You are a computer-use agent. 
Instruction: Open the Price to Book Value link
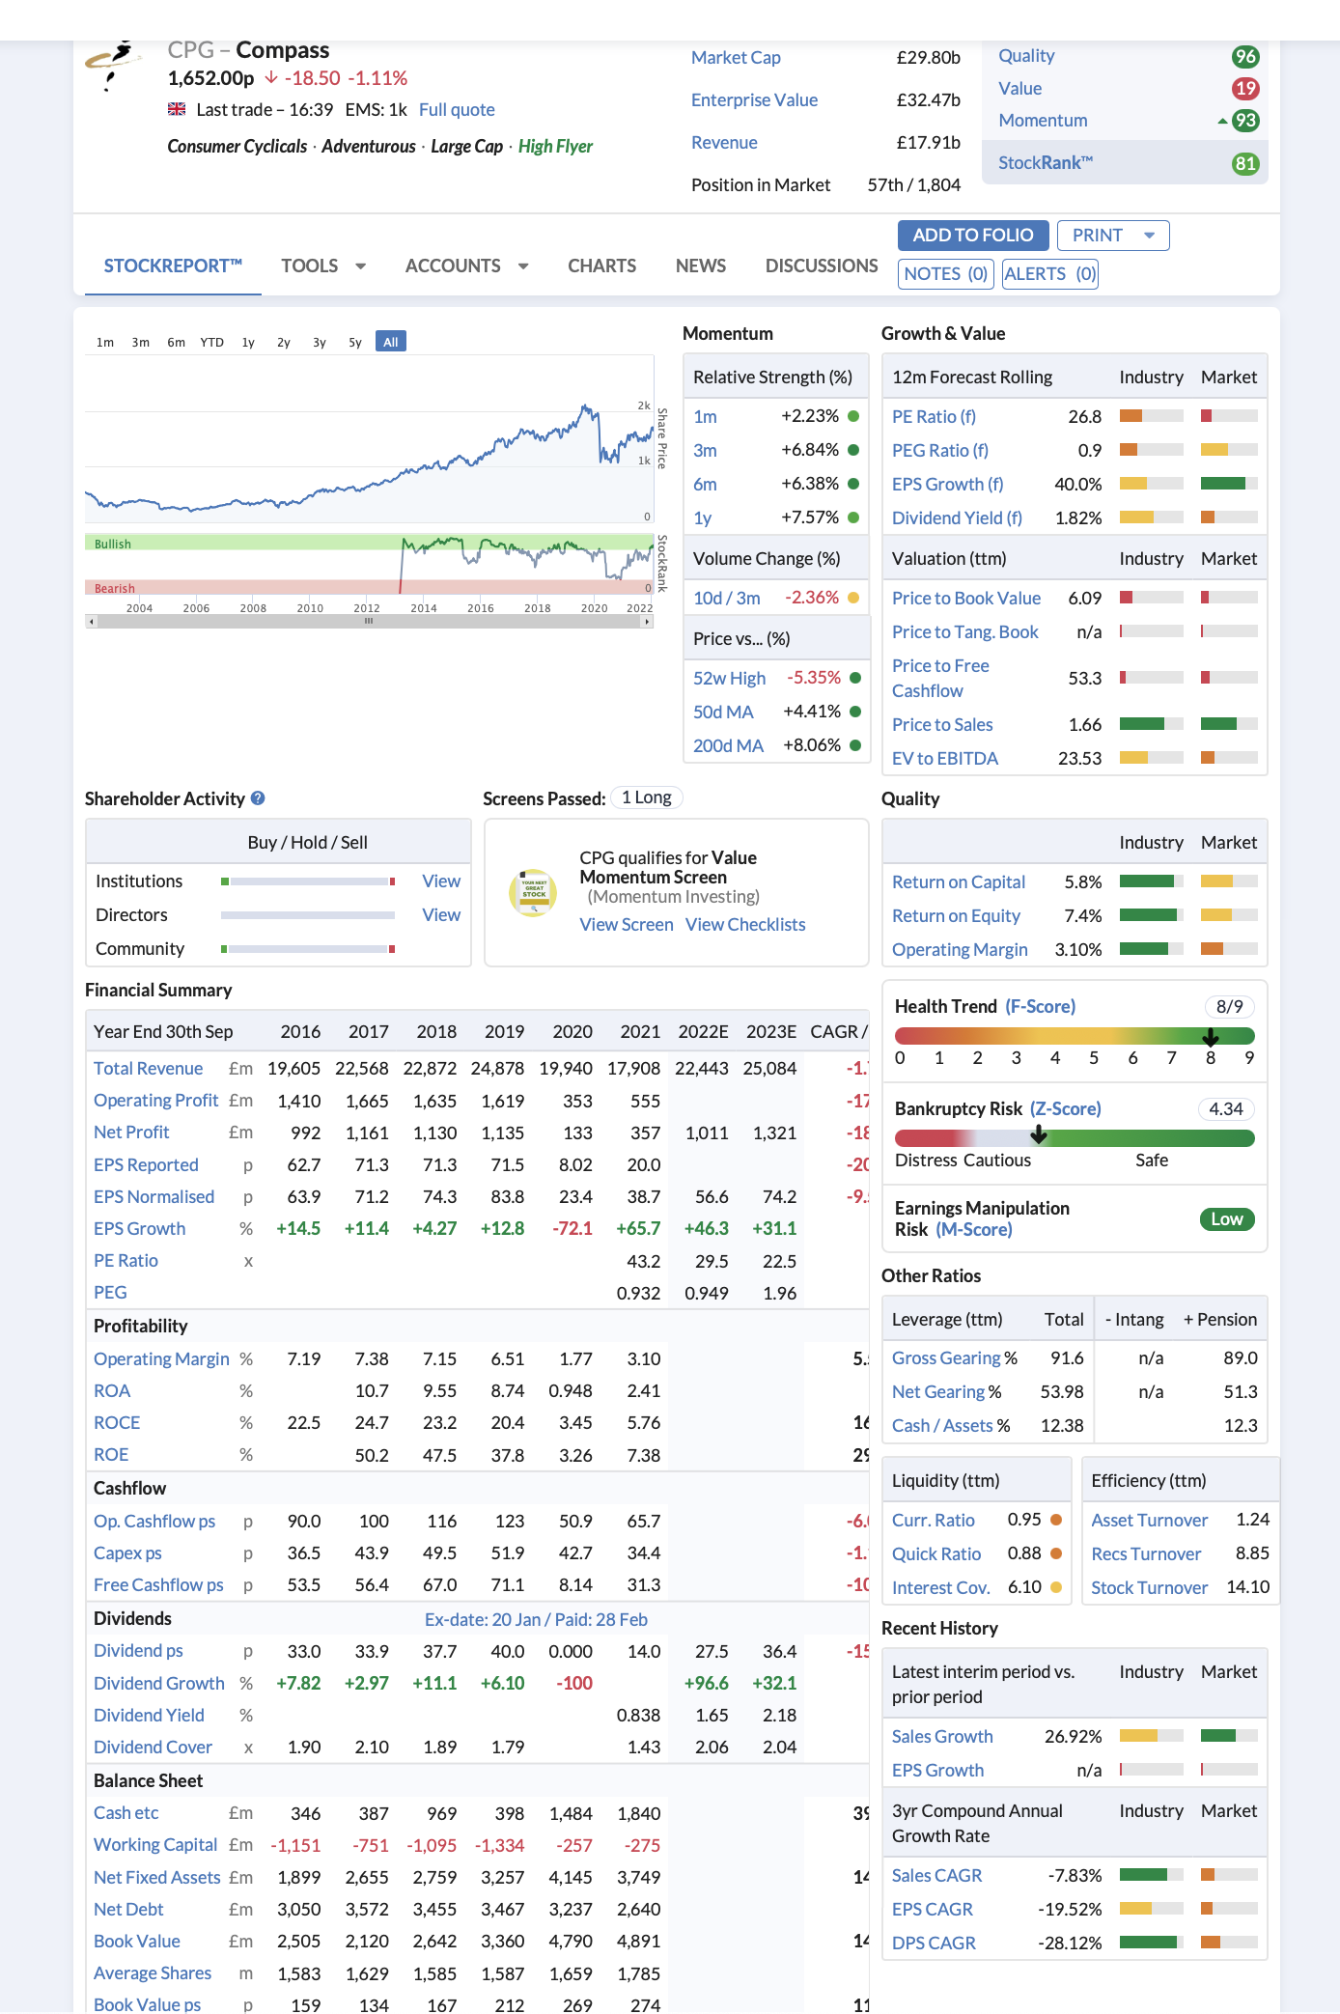coord(966,599)
